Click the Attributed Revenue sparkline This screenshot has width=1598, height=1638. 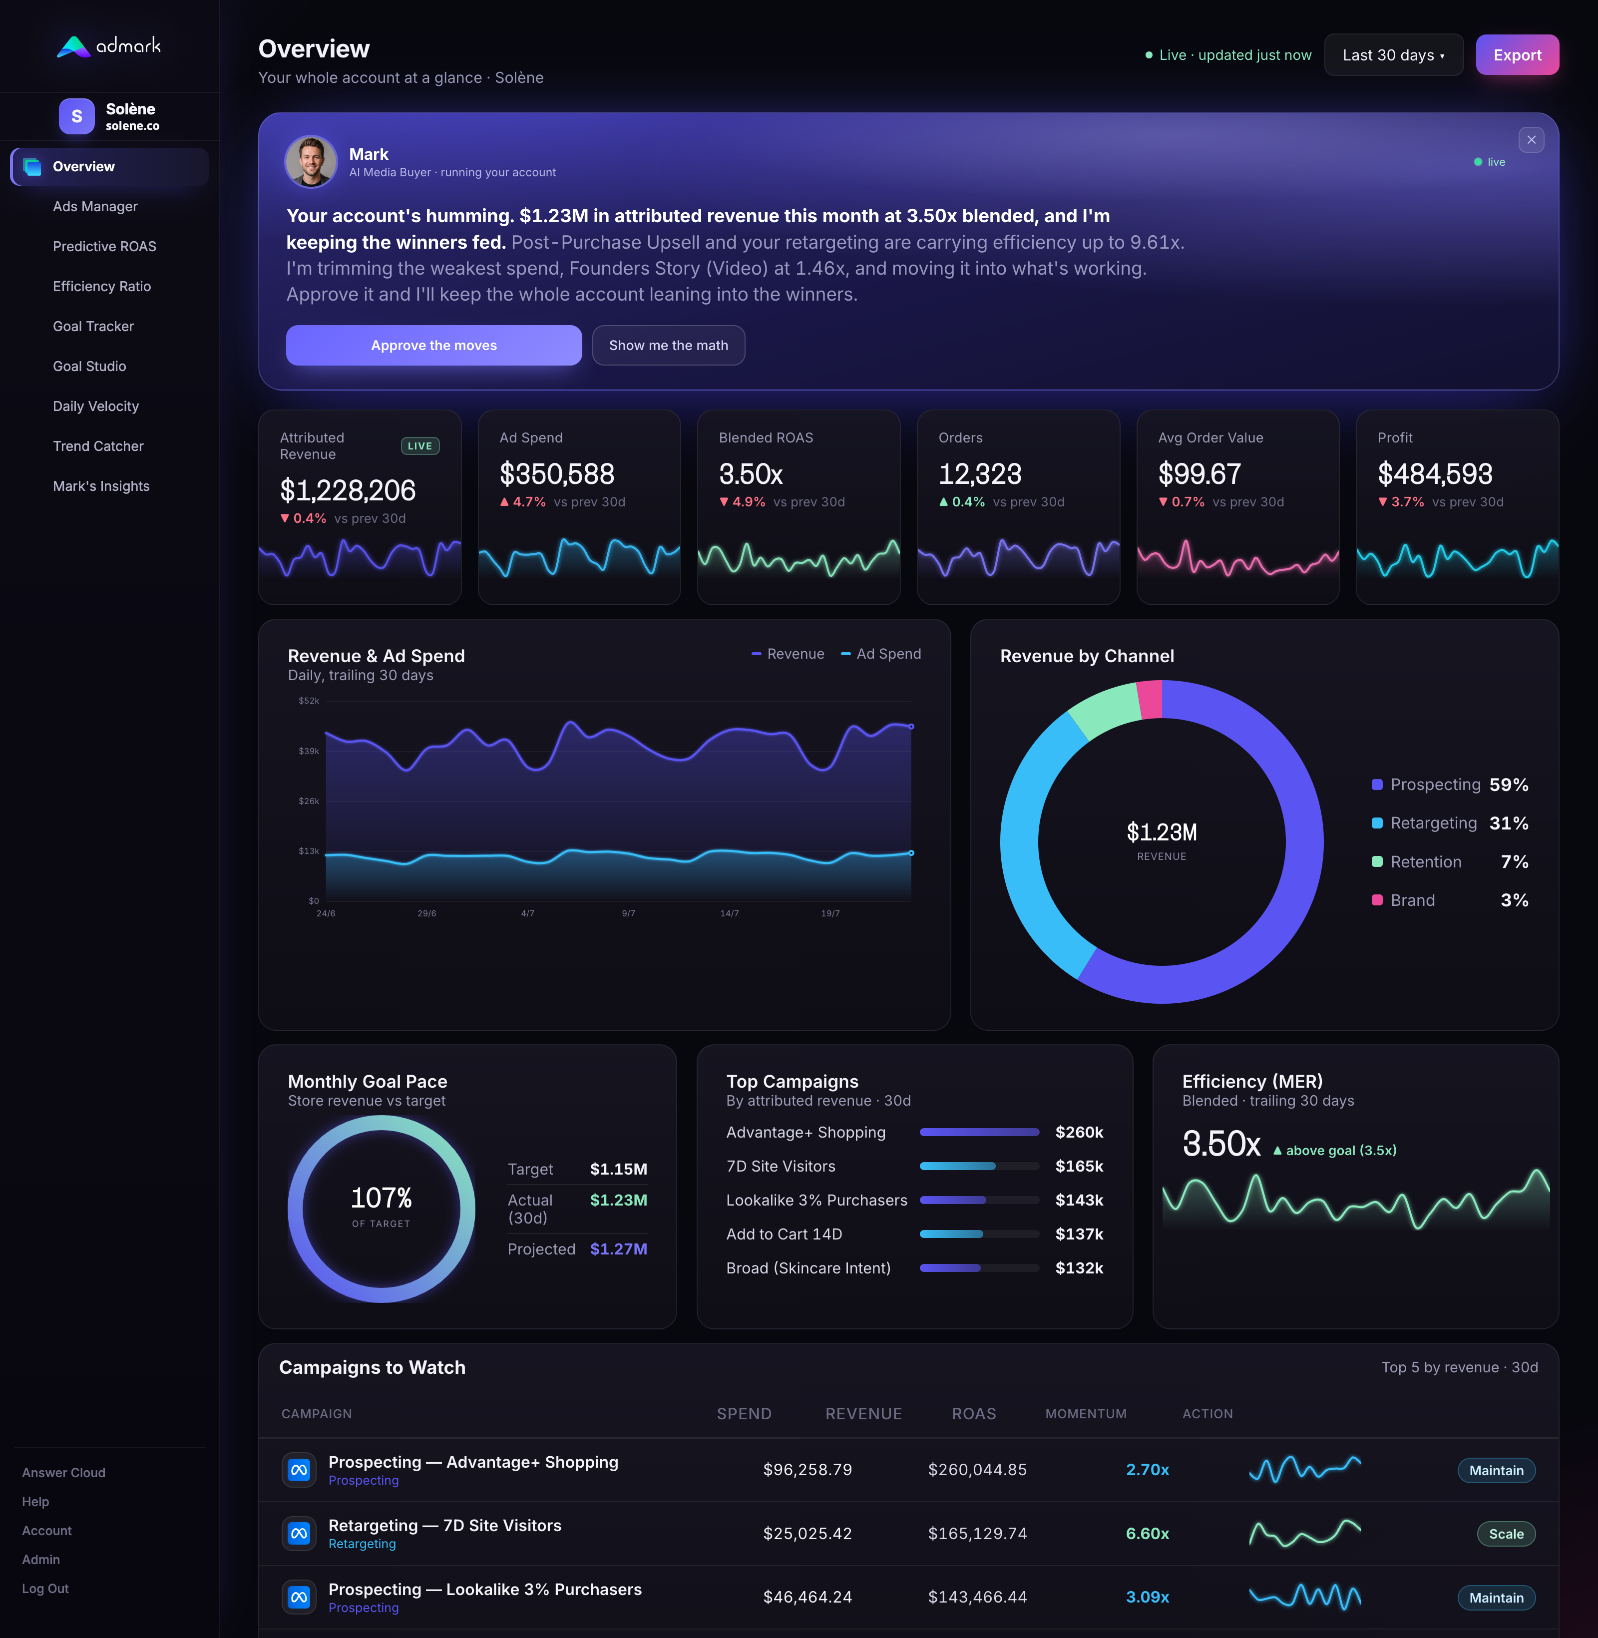pos(360,558)
